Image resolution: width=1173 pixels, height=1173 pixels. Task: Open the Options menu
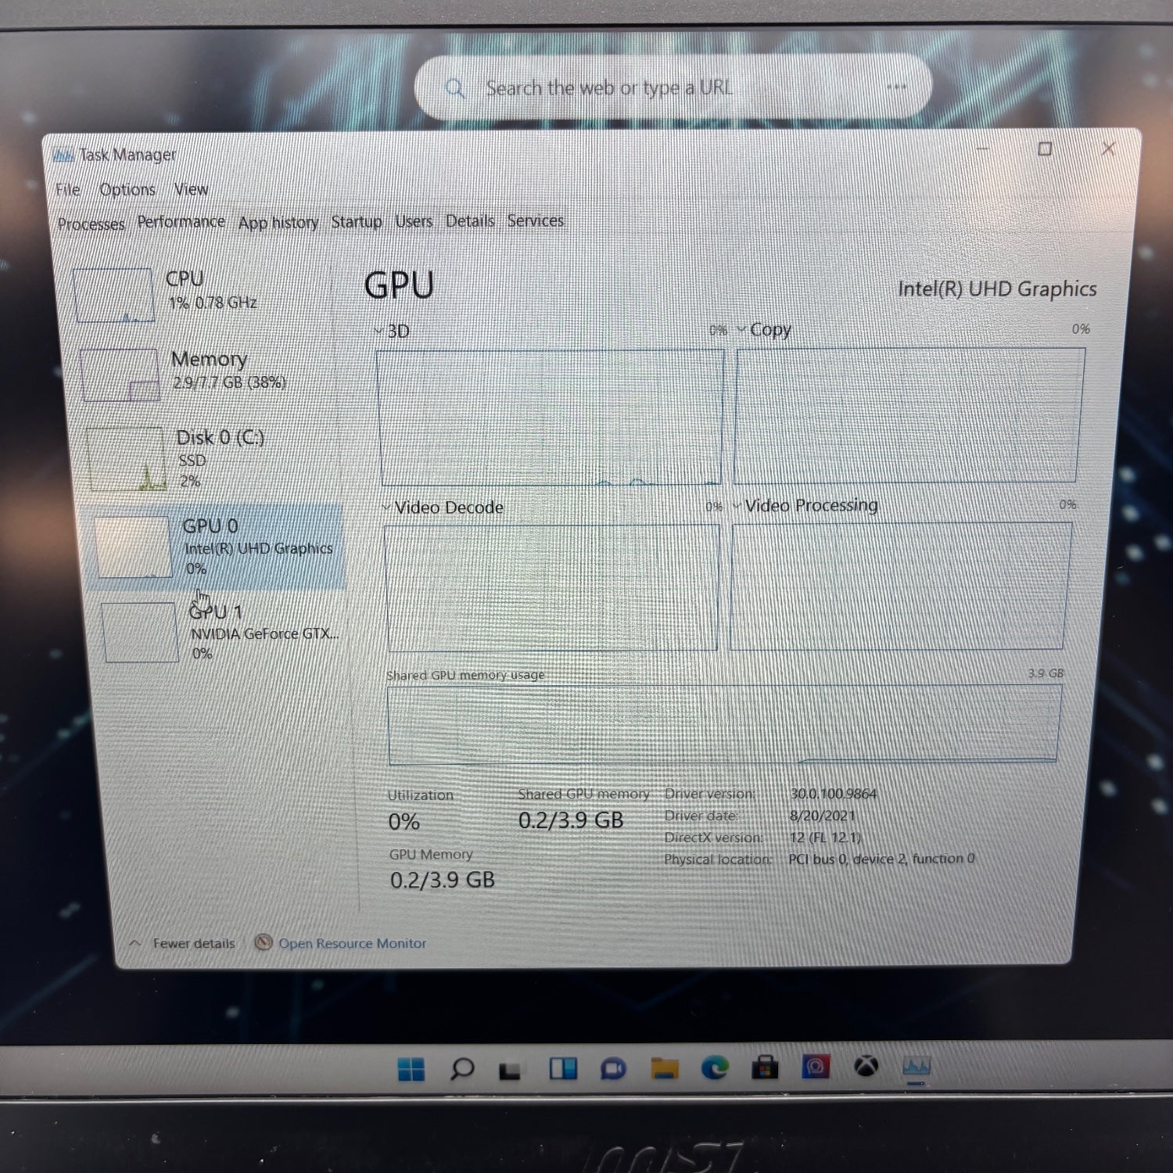[127, 190]
